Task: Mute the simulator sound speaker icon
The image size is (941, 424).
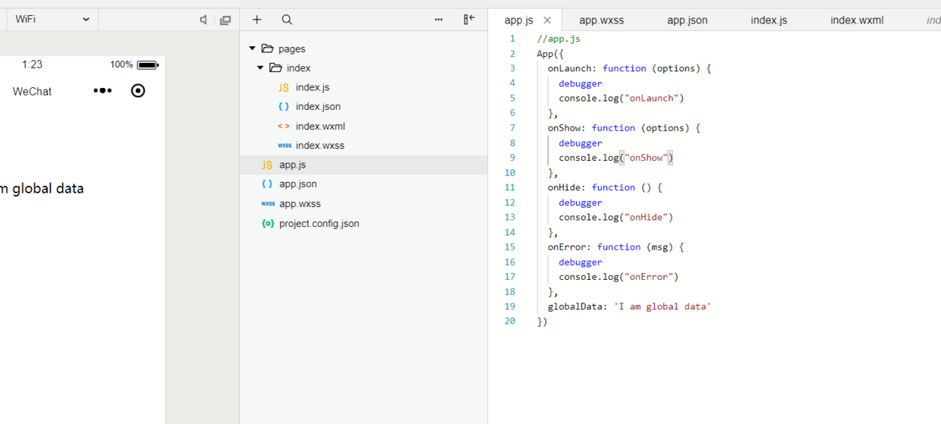Action: coord(203,20)
